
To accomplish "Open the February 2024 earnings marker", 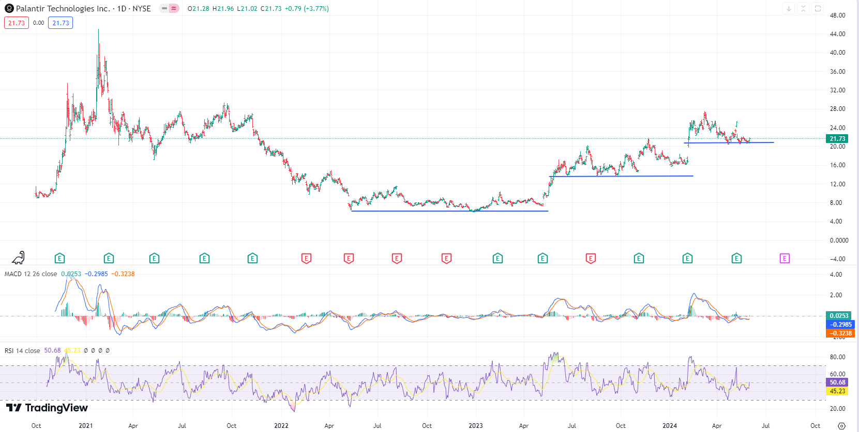I will pos(687,258).
